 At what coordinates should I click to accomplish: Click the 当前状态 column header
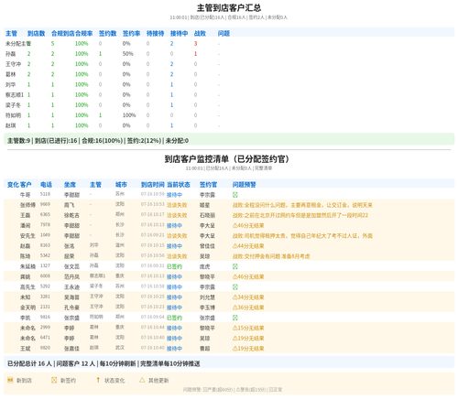(179, 185)
